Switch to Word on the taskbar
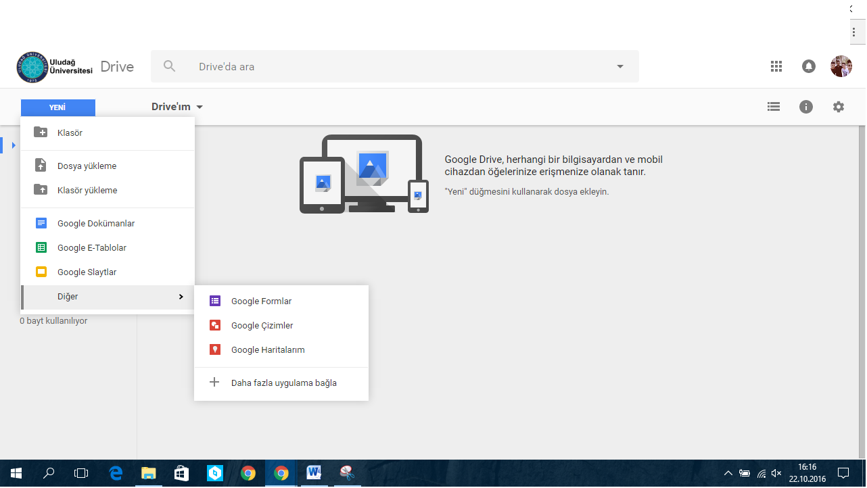Viewport: 867px width, 488px height. pyautogui.click(x=314, y=473)
